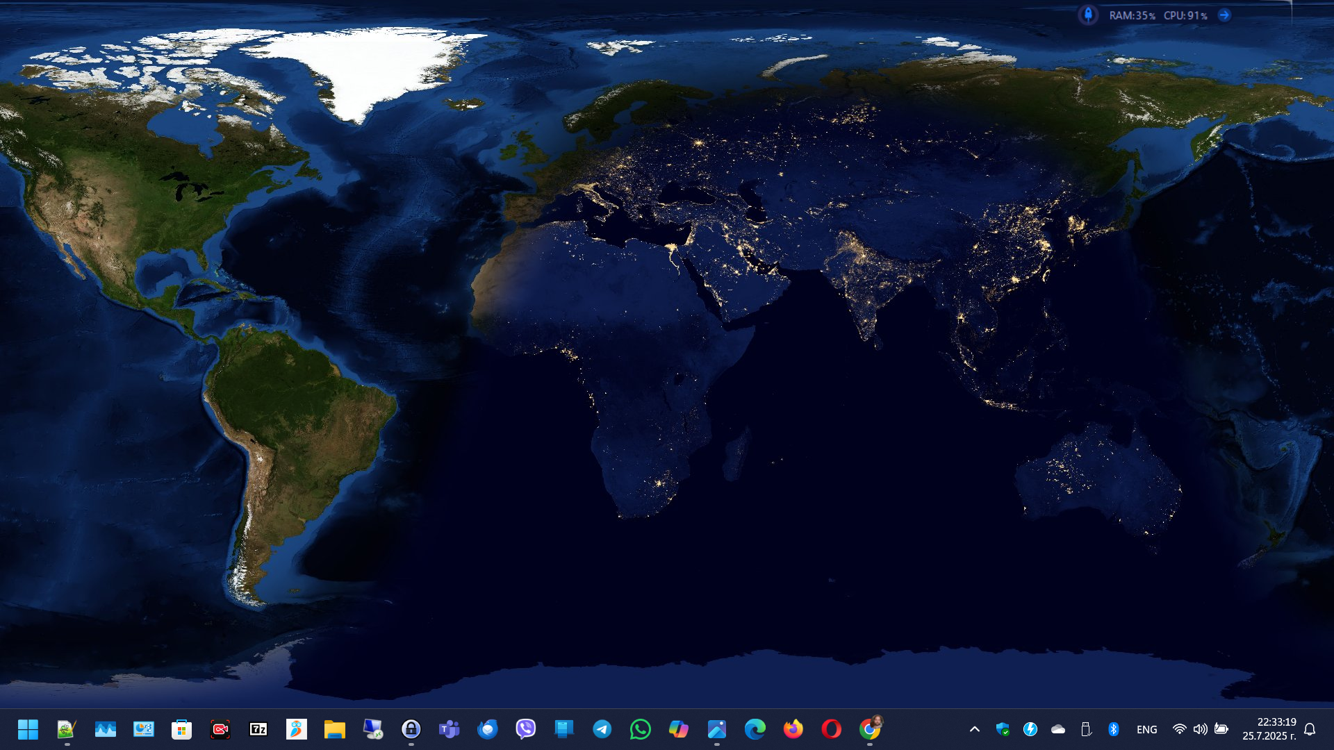
Task: Click the RAM:35% usage readout
Action: click(x=1132, y=15)
